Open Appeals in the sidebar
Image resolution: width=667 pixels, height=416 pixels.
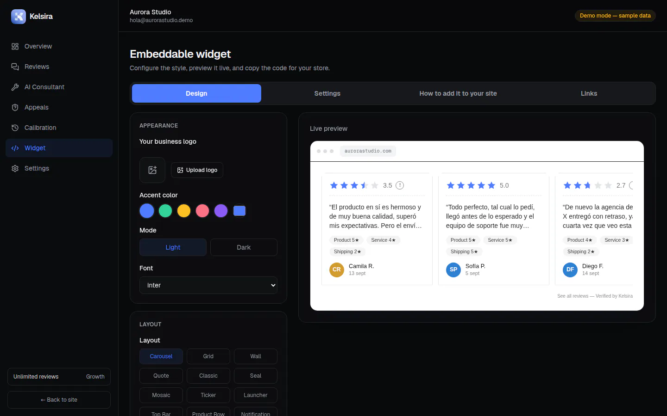coord(59,107)
